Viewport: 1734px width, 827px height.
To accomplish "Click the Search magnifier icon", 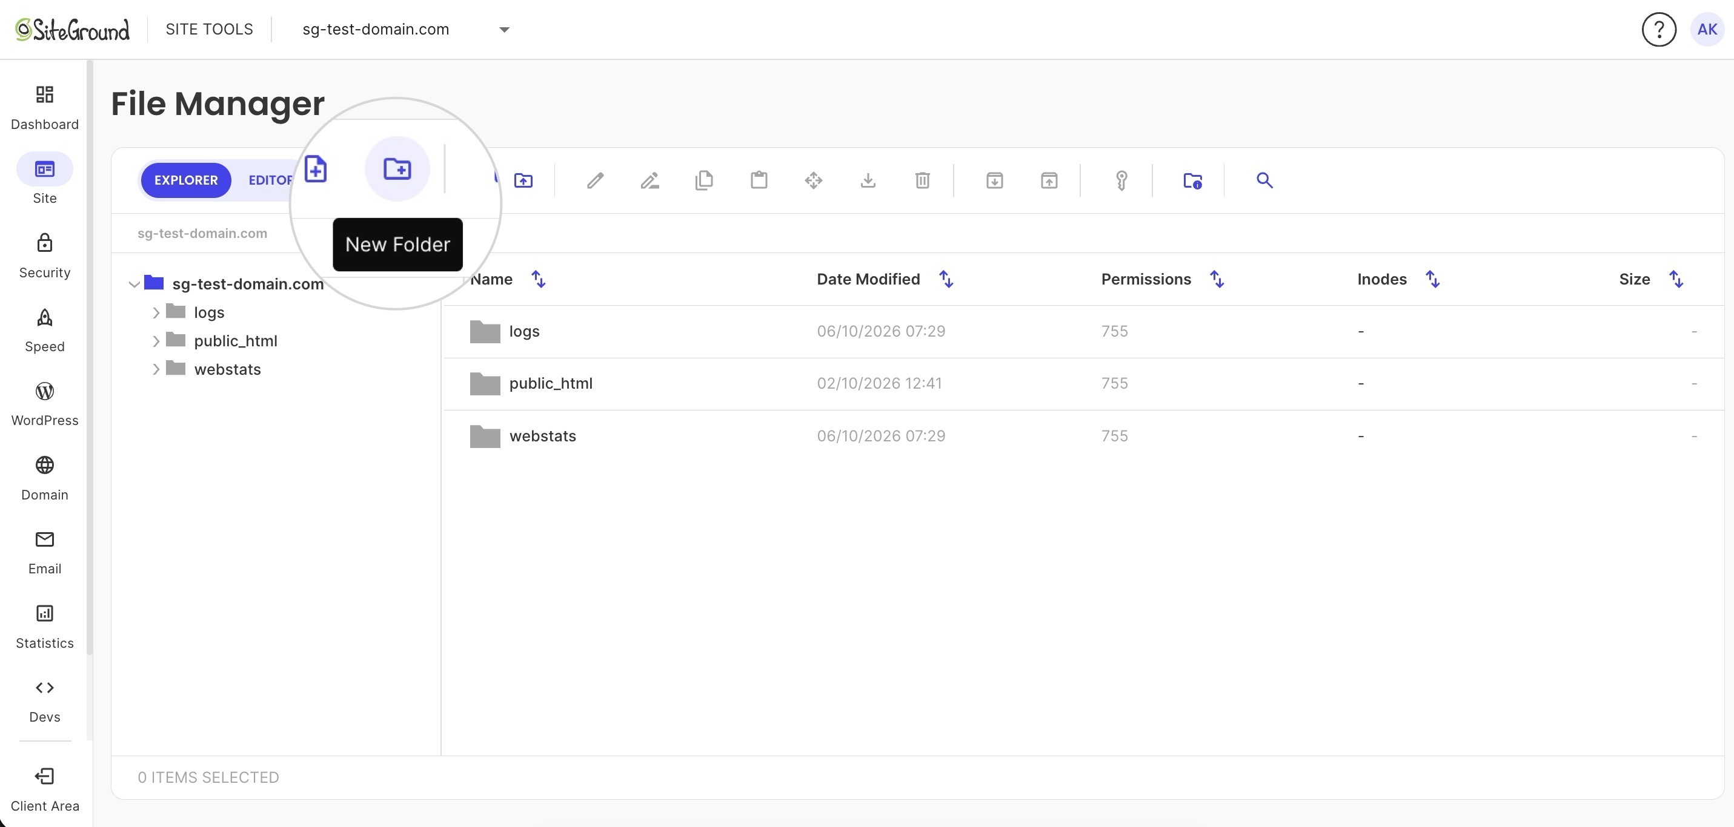I will 1264,180.
